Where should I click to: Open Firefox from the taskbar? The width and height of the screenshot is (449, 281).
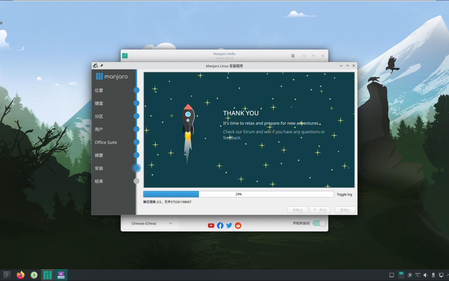(x=21, y=275)
